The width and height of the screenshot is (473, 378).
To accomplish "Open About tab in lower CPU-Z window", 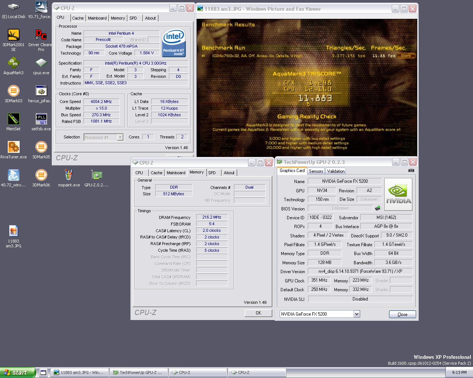I will click(x=229, y=173).
